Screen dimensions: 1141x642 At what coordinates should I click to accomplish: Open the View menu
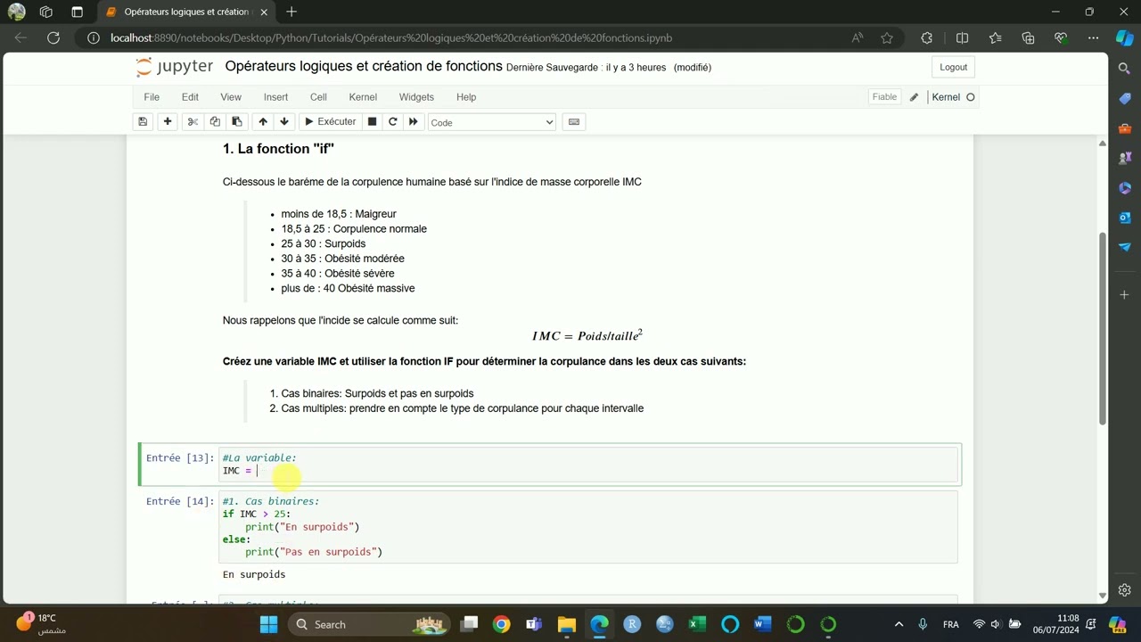[231, 97]
